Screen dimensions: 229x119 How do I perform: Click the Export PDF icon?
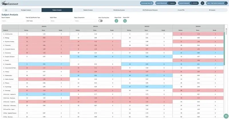pyautogui.click(x=125, y=21)
